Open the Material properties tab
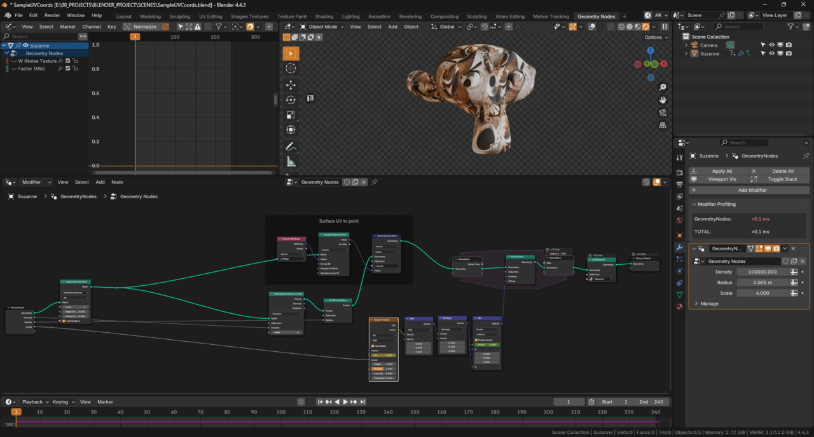Screen dimensions: 814x437 click(x=680, y=307)
